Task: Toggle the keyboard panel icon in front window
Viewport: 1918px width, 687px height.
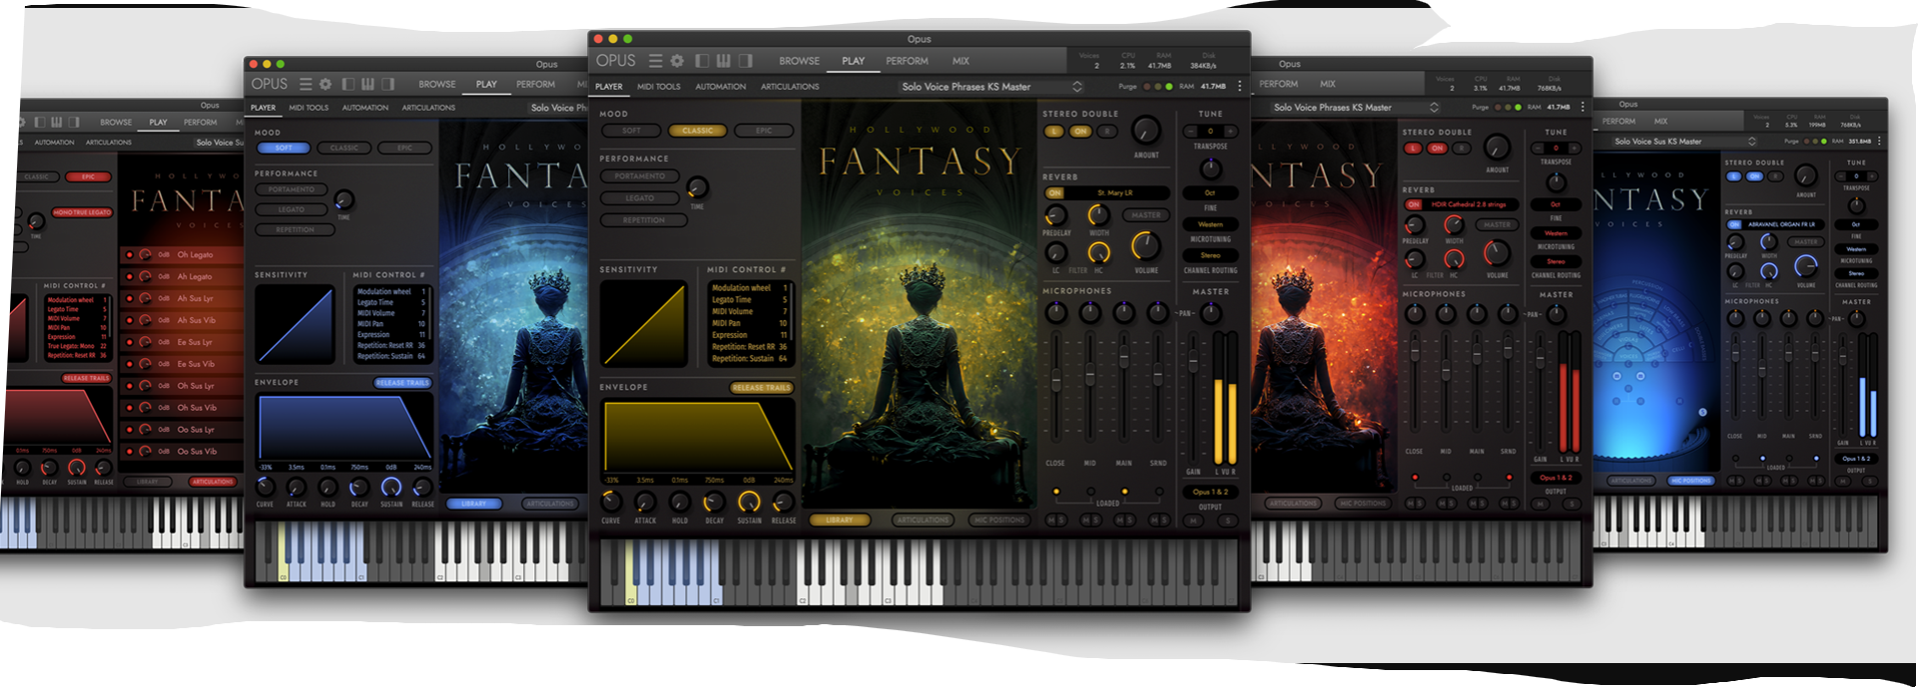Action: tap(723, 61)
